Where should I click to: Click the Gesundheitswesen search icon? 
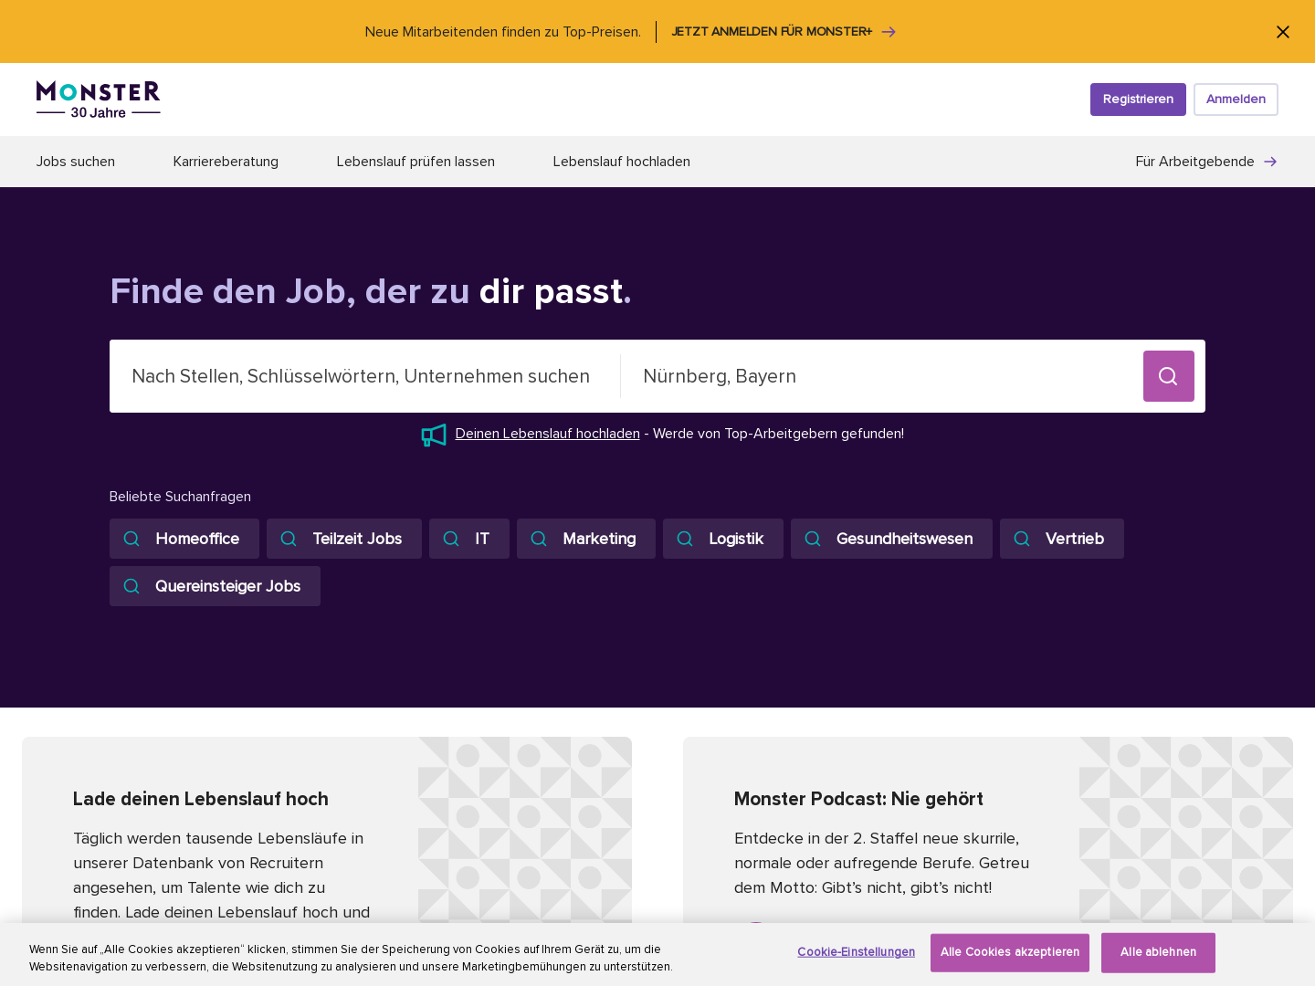(813, 539)
